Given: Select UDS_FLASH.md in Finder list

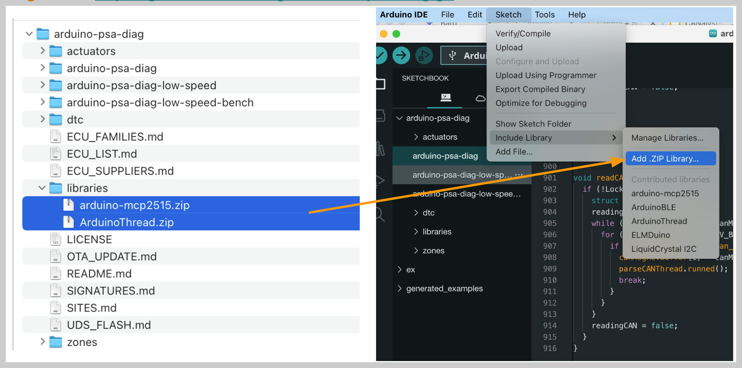Looking at the screenshot, I should tap(191, 325).
